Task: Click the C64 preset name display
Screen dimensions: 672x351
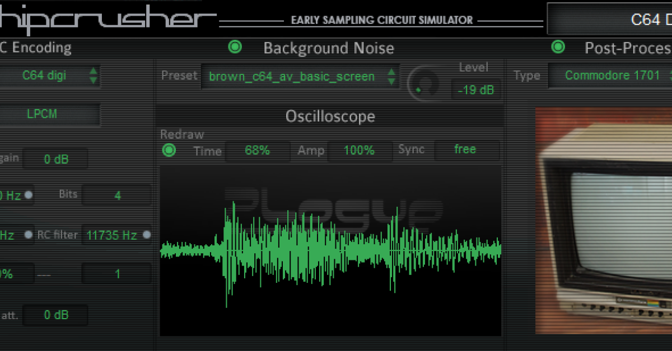Action: [x=609, y=20]
